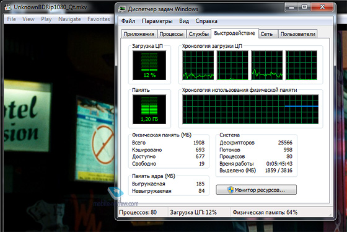Switch to the Приложения tab
The height and width of the screenshot is (232, 347).
pos(139,34)
